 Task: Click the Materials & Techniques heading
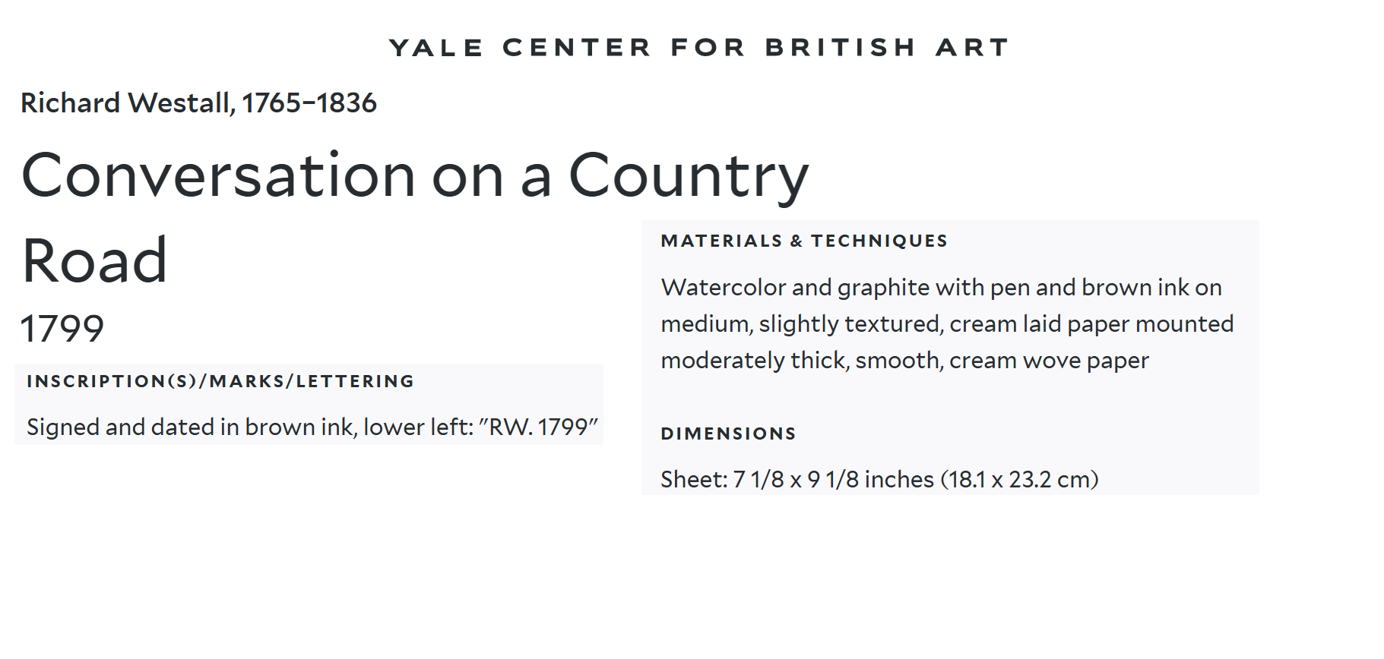[804, 241]
